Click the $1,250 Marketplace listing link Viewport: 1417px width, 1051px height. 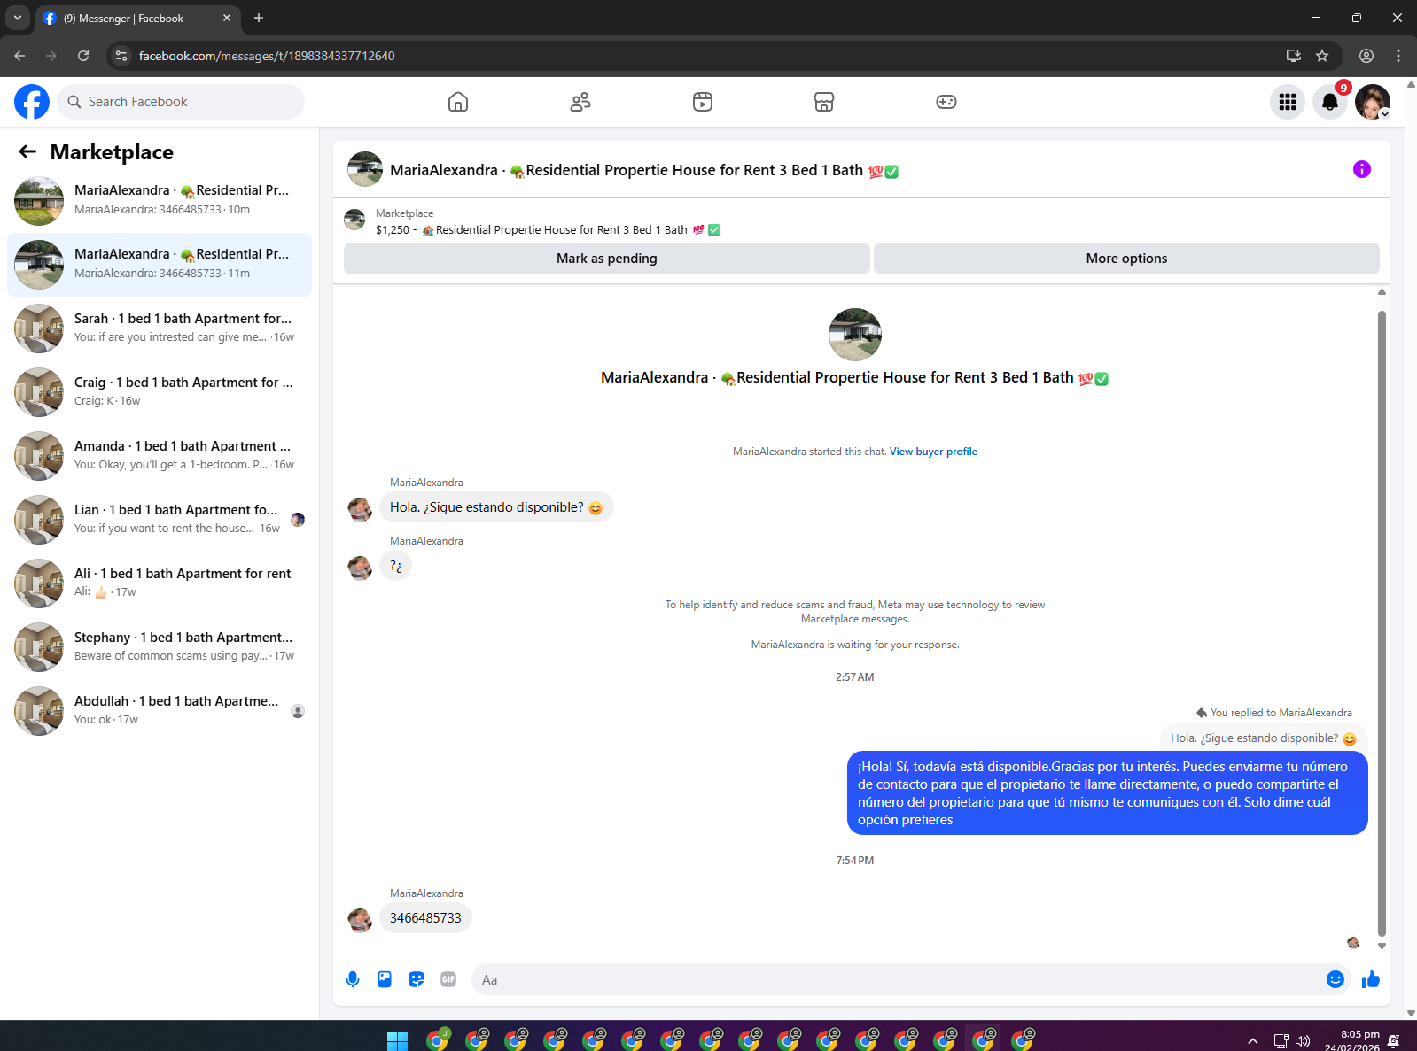(548, 230)
